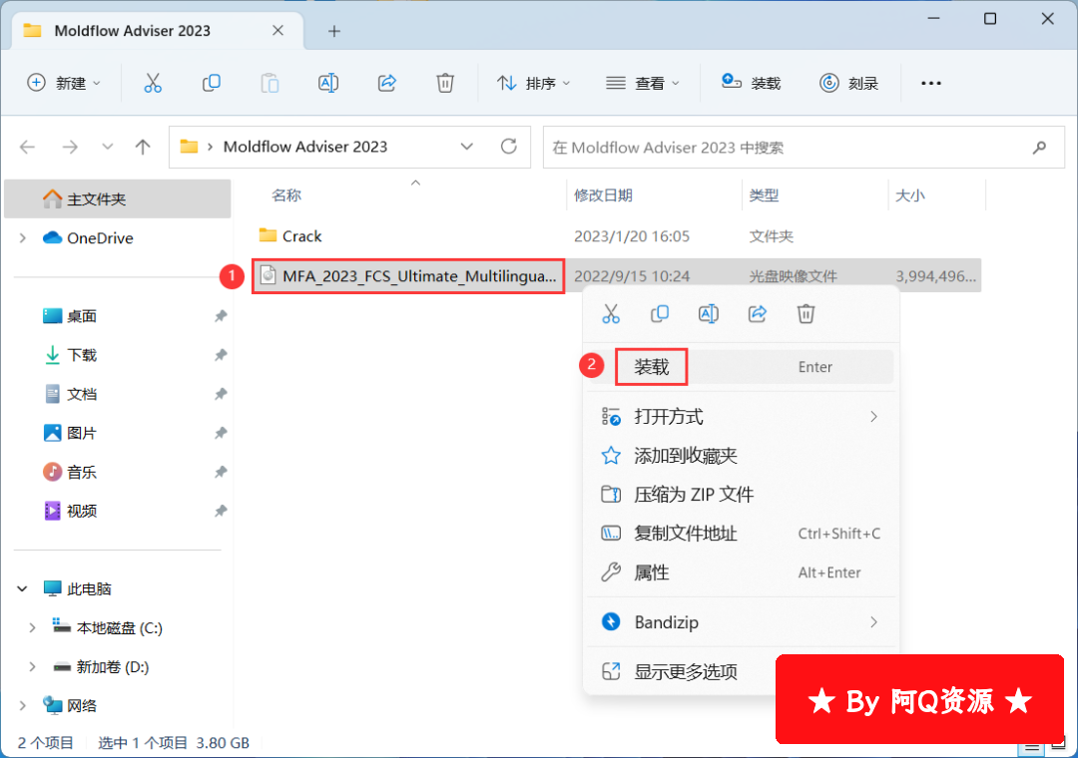This screenshot has width=1078, height=758.
Task: Go back with the Back arrow
Action: click(28, 147)
